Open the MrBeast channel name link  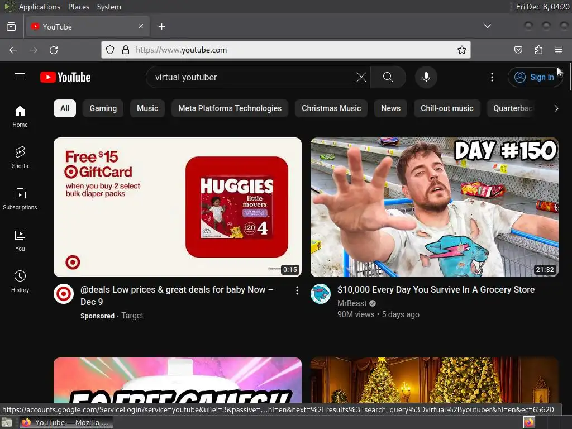point(352,303)
